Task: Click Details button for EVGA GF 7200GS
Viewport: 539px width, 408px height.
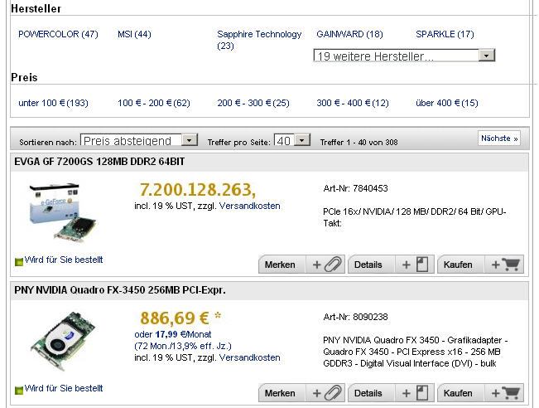Action: (391, 265)
